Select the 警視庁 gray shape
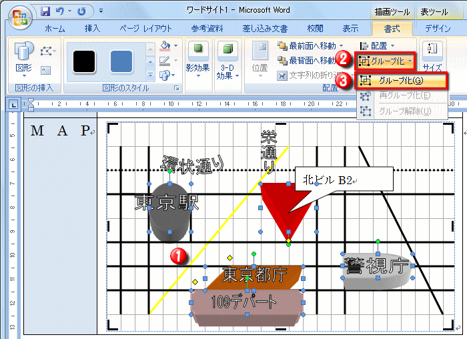Screen dimensions: 467x339 click(x=378, y=282)
